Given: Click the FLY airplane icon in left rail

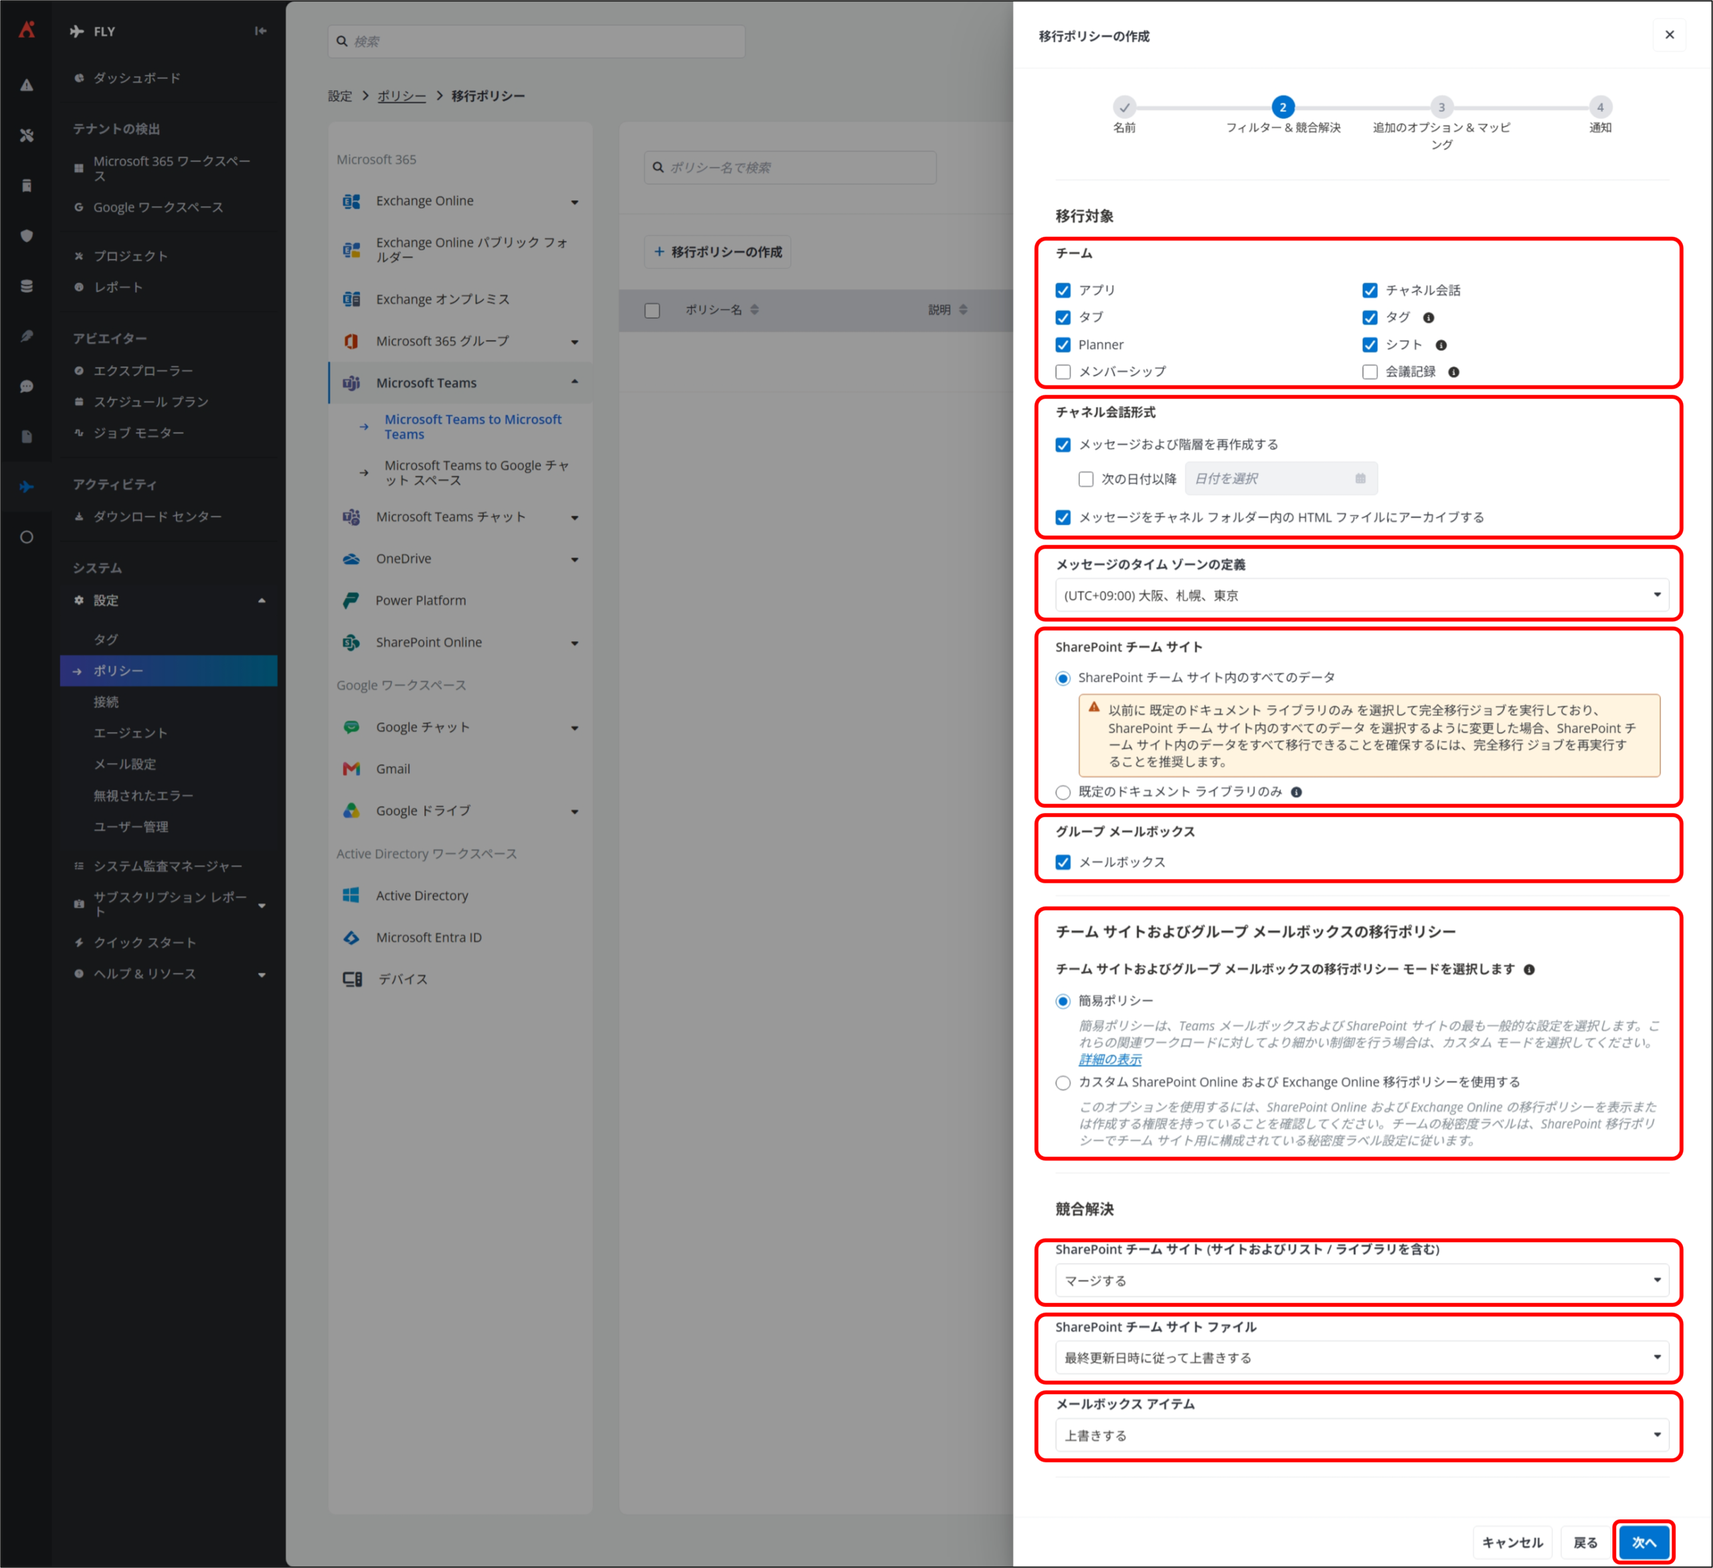Looking at the screenshot, I should pos(26,487).
